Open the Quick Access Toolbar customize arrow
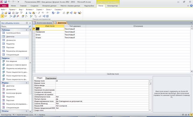 tap(19, 2)
